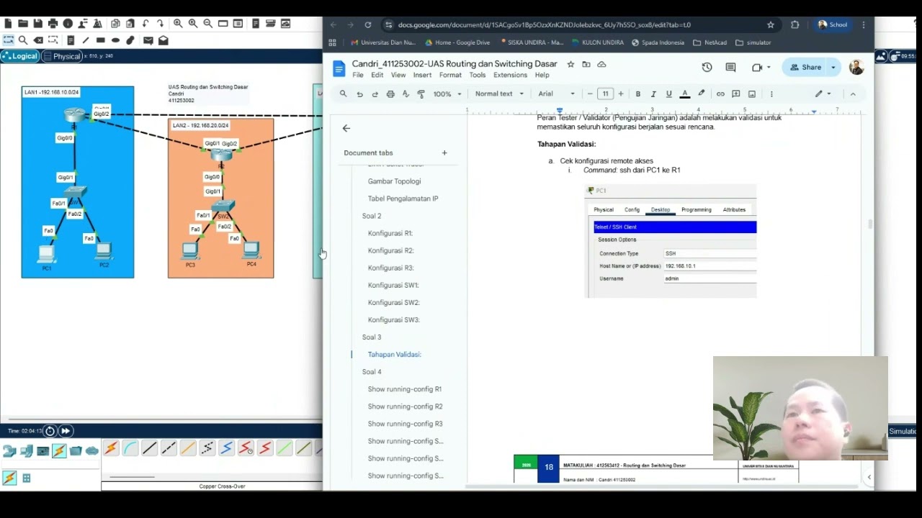This screenshot has width=922, height=518.
Task: Zoom out of the Packet Tracer workspace
Action: coord(208,24)
